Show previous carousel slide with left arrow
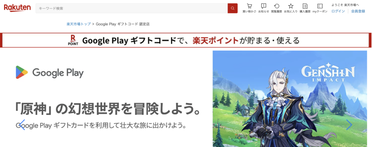This screenshot has width=373, height=147. click(x=22, y=124)
